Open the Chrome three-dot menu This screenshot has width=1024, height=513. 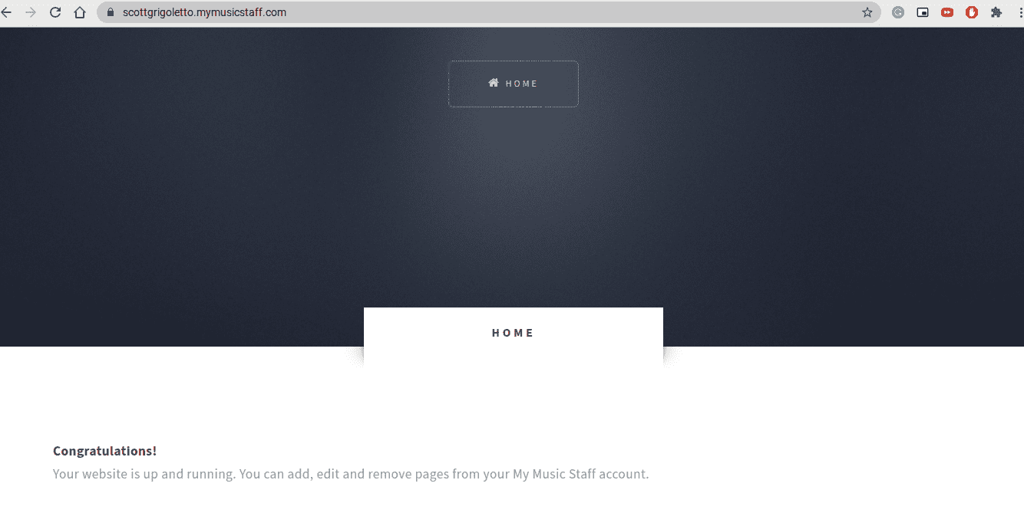tap(1019, 12)
